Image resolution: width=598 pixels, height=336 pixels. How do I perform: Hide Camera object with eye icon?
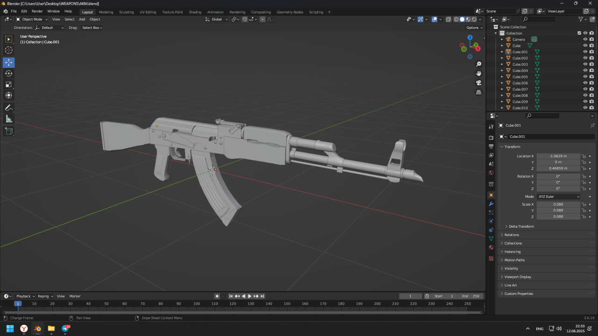(585, 39)
